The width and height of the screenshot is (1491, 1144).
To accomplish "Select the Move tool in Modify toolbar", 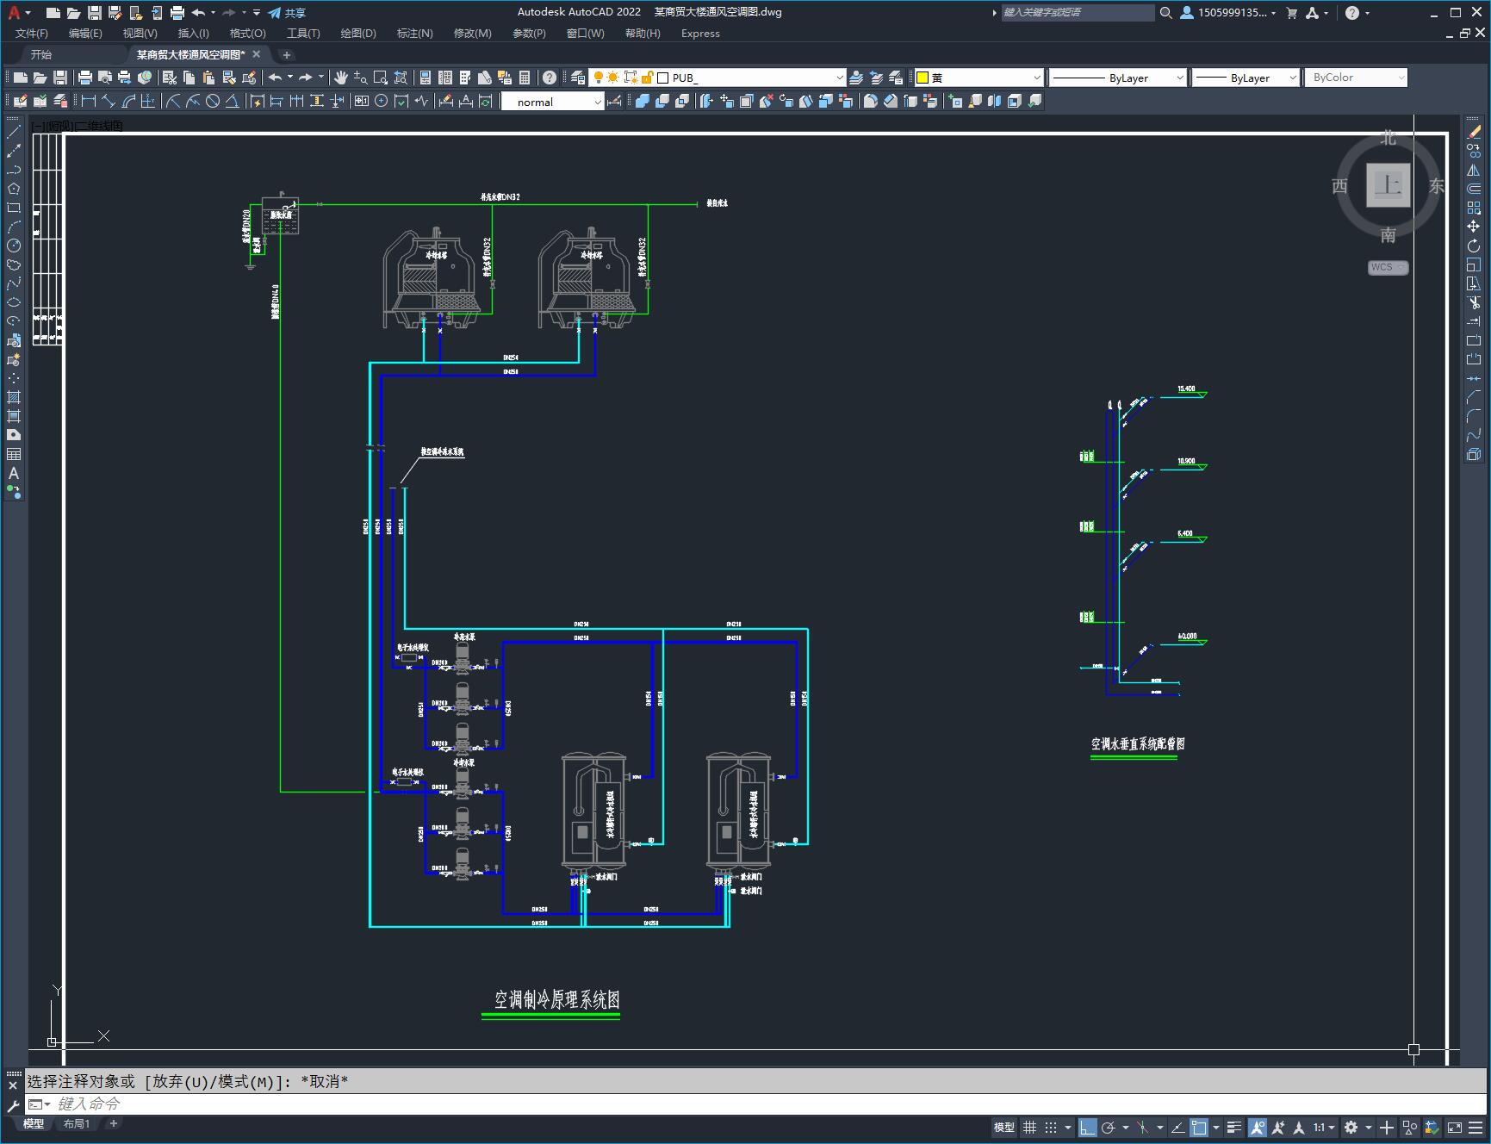I will [x=1474, y=227].
